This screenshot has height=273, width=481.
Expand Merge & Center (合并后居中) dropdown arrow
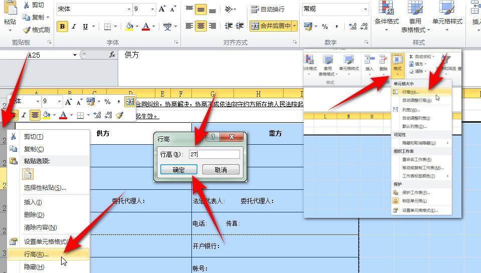[295, 26]
